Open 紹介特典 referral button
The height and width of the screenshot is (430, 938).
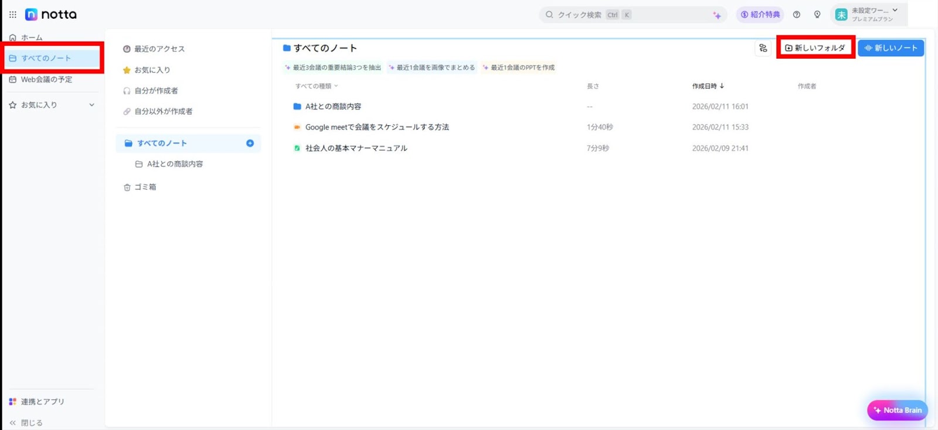pyautogui.click(x=760, y=15)
